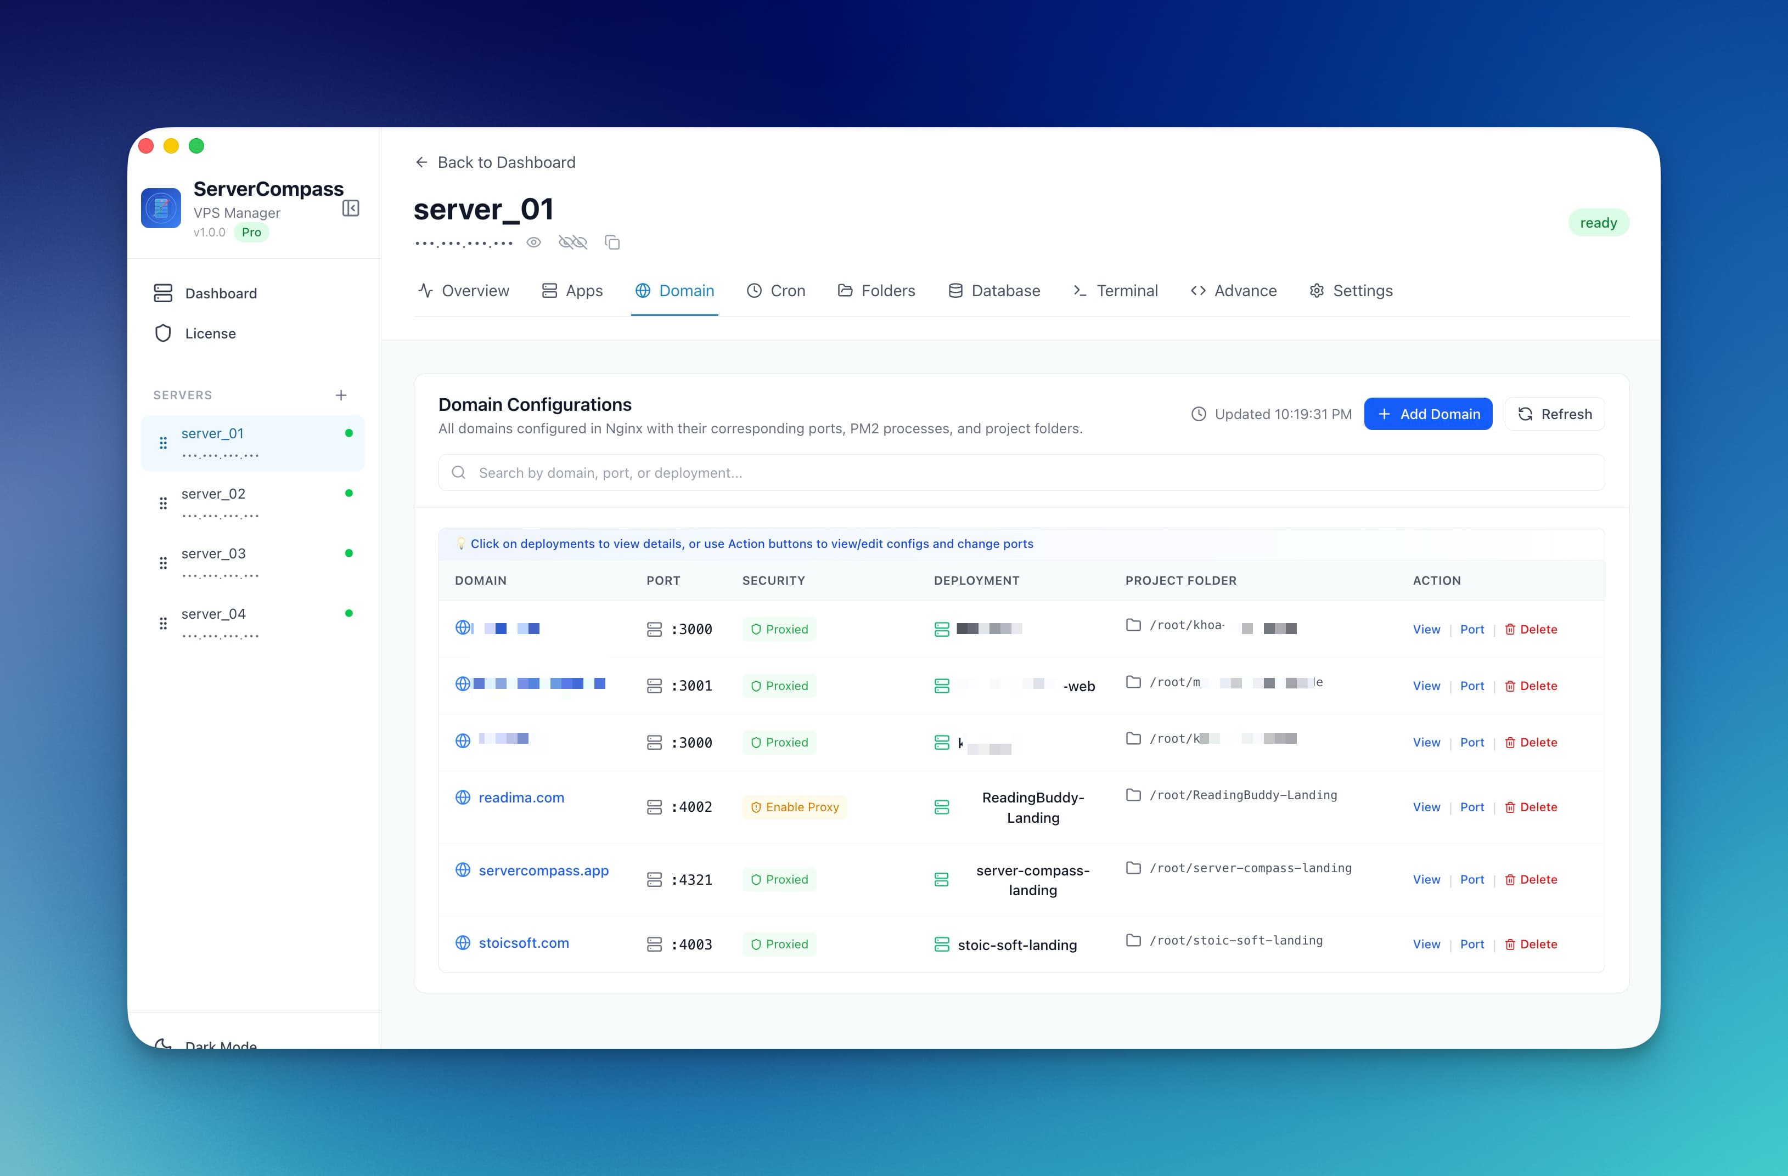
Task: Click the back arrow to Dashboard
Action: click(421, 161)
